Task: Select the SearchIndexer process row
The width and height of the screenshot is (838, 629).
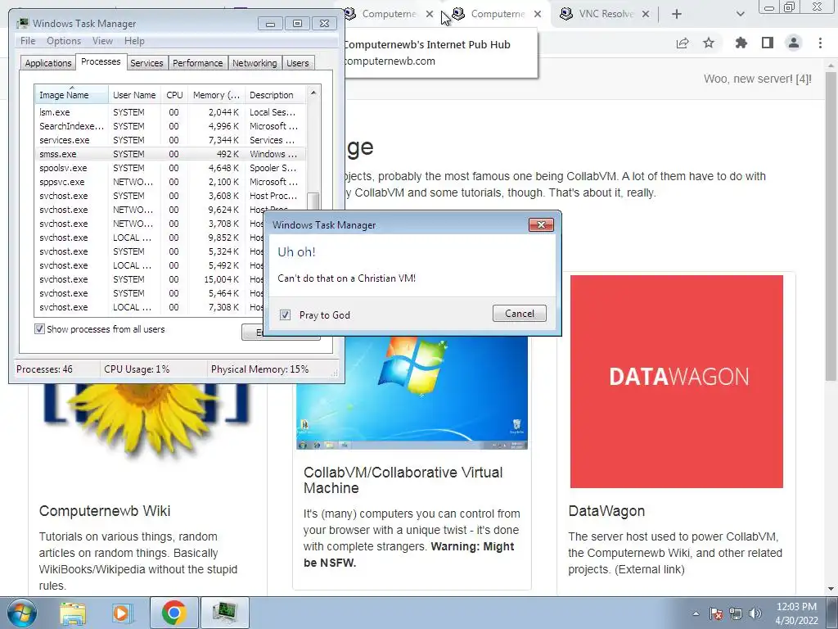Action: (x=170, y=126)
